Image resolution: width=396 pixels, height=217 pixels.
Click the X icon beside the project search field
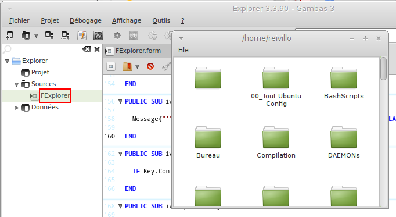coord(97,49)
